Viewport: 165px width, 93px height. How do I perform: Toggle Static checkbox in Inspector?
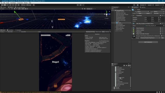(160, 10)
